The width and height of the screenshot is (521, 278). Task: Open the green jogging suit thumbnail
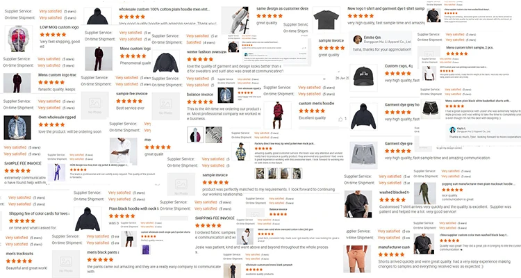pos(424,193)
